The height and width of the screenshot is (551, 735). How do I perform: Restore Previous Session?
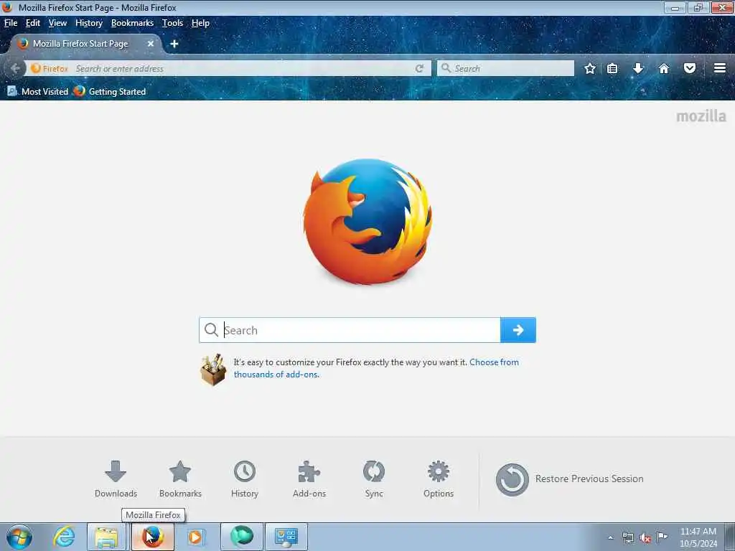(x=569, y=479)
